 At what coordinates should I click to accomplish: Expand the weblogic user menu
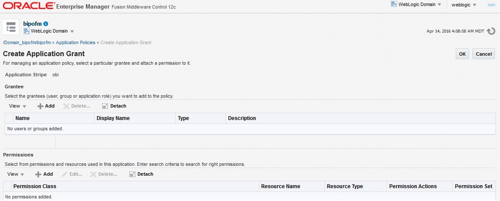click(x=464, y=5)
